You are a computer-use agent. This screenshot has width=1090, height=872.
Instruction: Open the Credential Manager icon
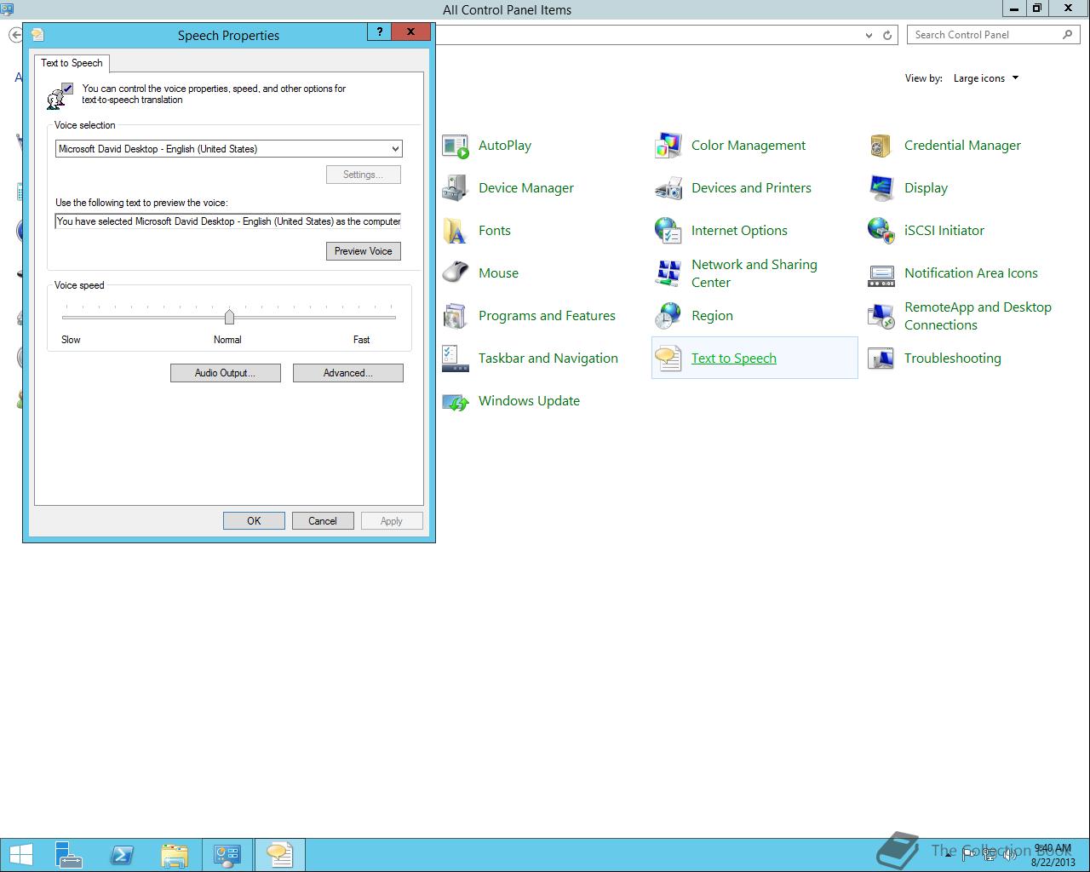tap(881, 146)
